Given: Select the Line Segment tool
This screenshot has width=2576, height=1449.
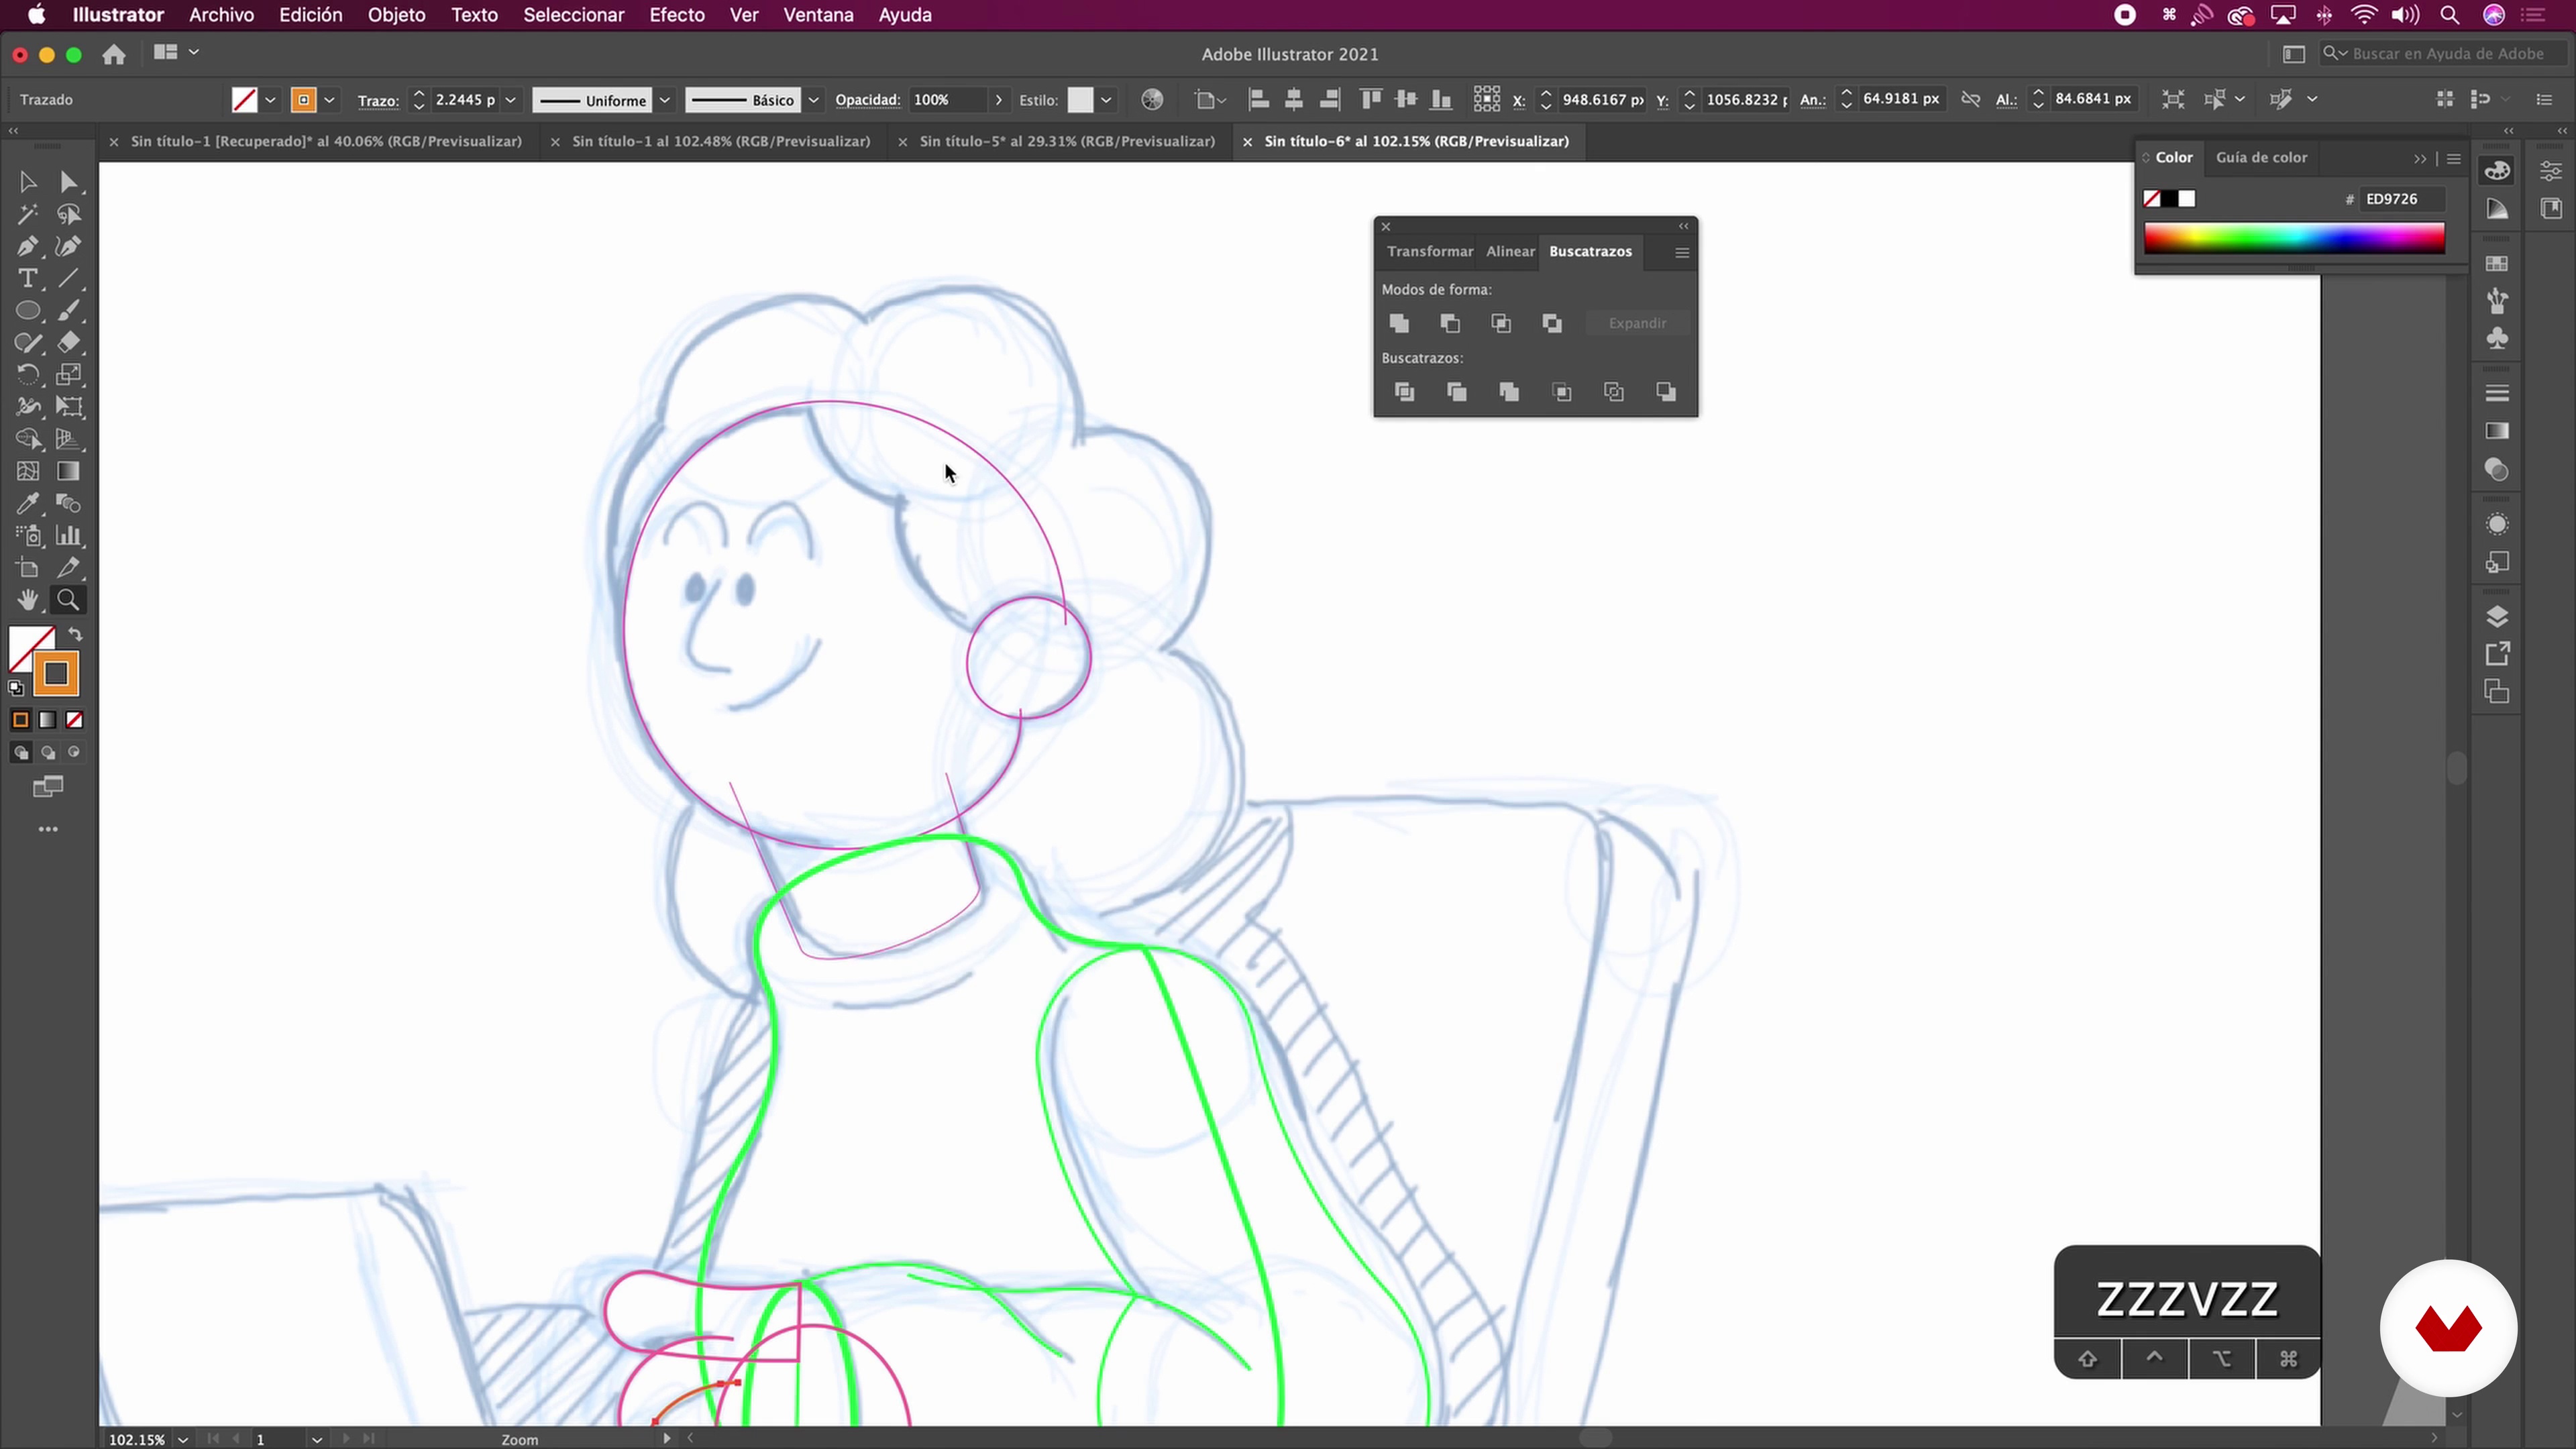Looking at the screenshot, I should [68, 278].
